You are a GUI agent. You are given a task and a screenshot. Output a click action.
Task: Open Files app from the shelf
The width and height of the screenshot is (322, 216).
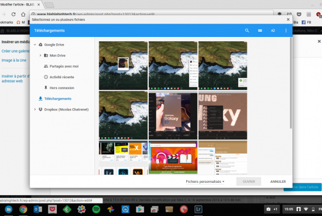pyautogui.click(x=9, y=209)
